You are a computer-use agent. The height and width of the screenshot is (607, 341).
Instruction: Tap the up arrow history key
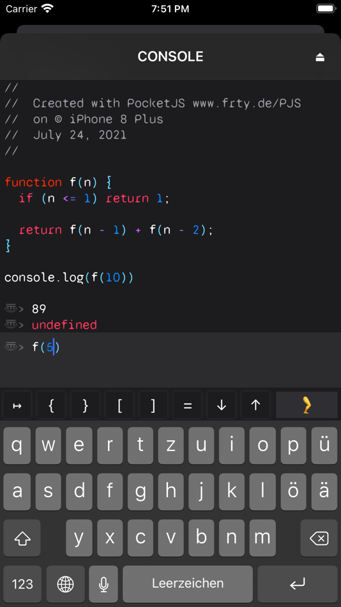click(x=255, y=405)
